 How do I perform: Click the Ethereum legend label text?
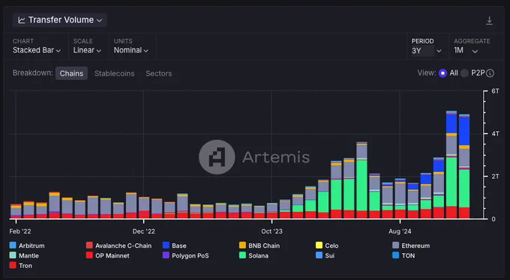tap(415, 246)
